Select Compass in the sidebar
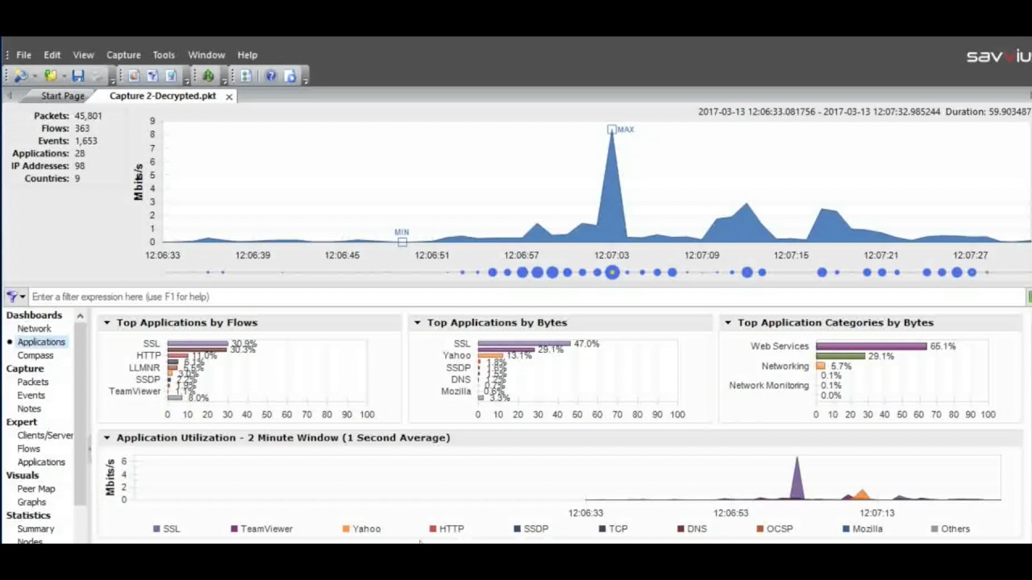This screenshot has height=580, width=1032. tap(35, 355)
